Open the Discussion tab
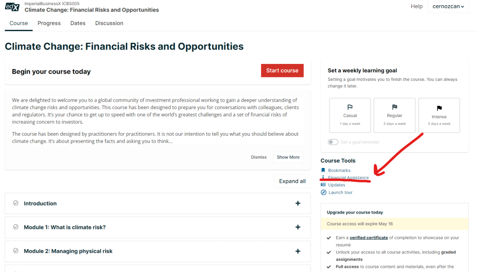The height and width of the screenshot is (272, 478). (109, 23)
